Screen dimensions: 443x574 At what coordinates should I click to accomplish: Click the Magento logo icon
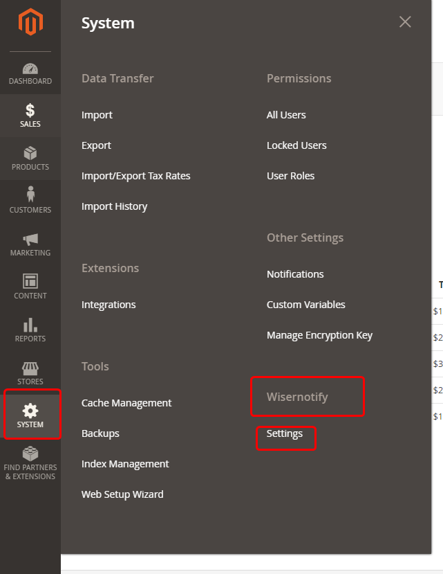[x=30, y=22]
